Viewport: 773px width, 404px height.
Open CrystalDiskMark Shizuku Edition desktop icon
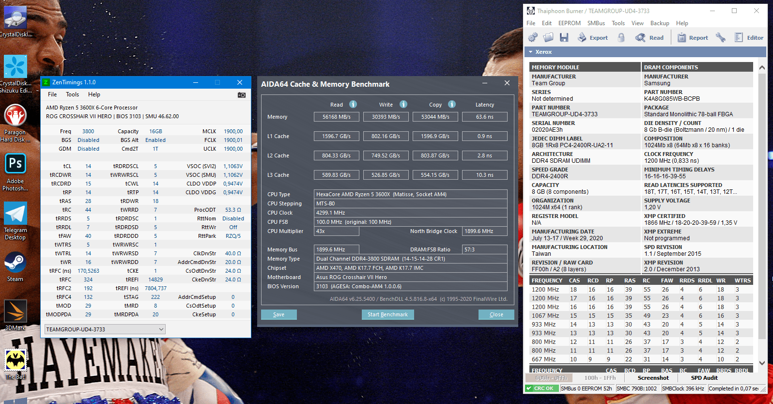coord(15,74)
